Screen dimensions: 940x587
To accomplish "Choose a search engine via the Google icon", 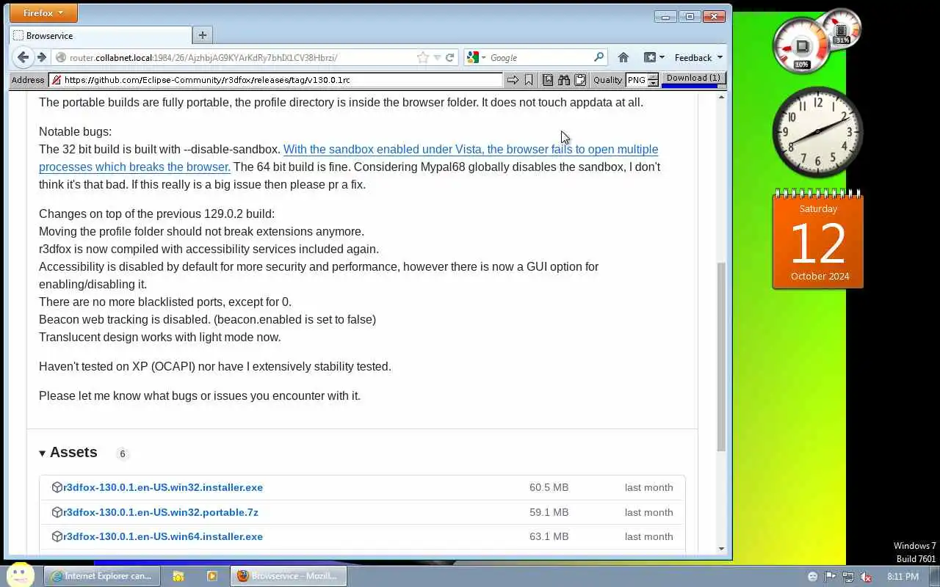I will pyautogui.click(x=476, y=57).
